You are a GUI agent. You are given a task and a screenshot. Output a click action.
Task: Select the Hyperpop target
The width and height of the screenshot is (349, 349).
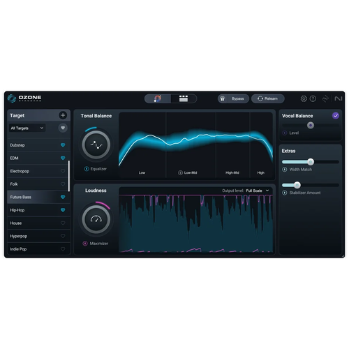click(x=38, y=236)
